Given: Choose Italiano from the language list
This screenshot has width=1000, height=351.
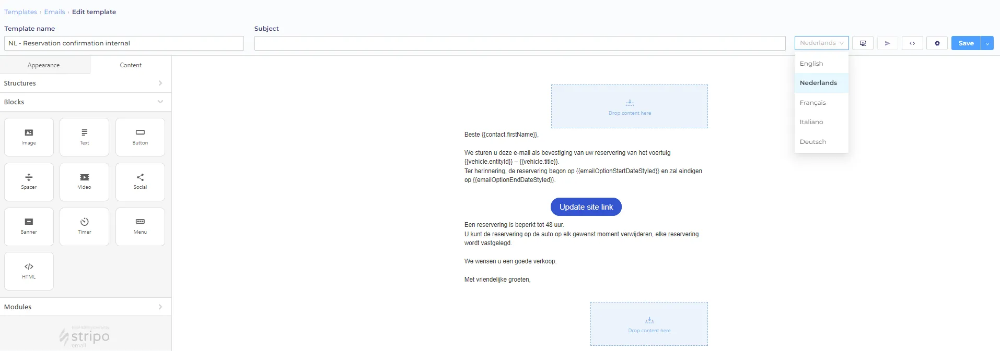Looking at the screenshot, I should click(x=821, y=122).
